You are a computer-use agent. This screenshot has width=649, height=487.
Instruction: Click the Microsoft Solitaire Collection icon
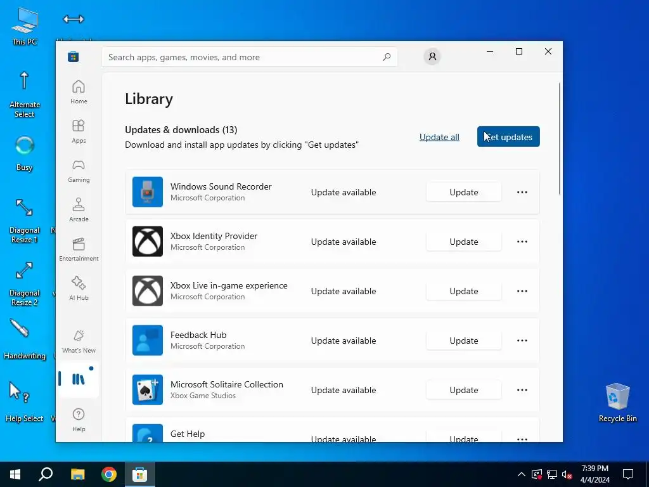coord(147,390)
